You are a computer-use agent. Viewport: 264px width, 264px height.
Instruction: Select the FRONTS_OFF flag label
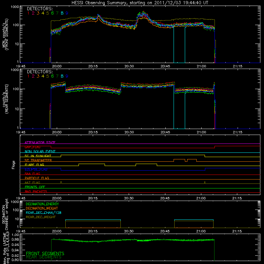pyautogui.click(x=35, y=187)
